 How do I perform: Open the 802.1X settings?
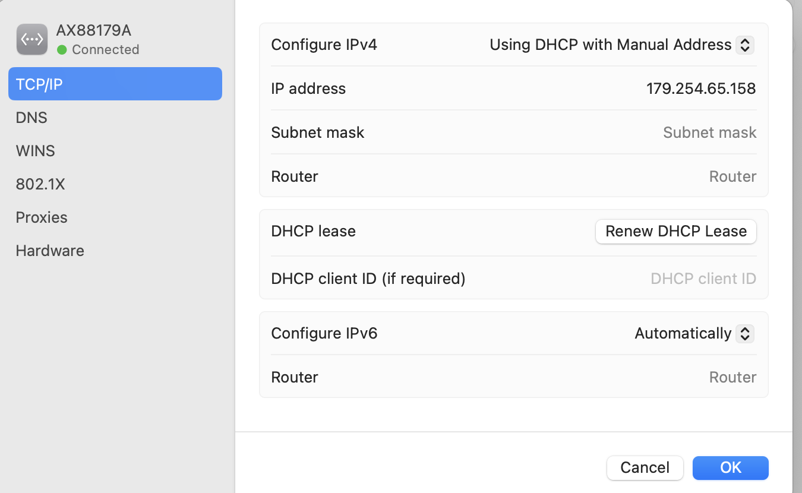(40, 184)
